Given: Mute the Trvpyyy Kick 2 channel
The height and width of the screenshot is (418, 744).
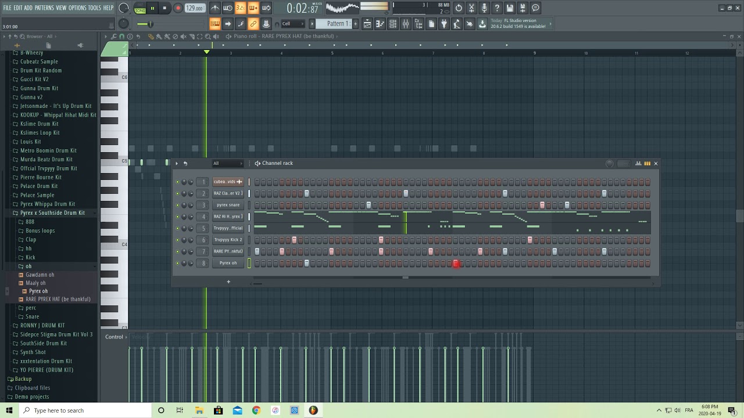Looking at the screenshot, I should point(178,240).
